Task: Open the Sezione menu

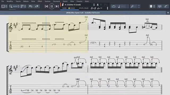Action: click(x=48, y=1)
